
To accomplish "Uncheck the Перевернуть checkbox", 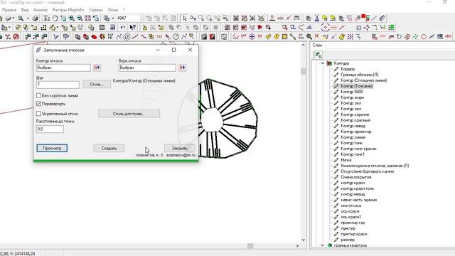I will coord(38,104).
